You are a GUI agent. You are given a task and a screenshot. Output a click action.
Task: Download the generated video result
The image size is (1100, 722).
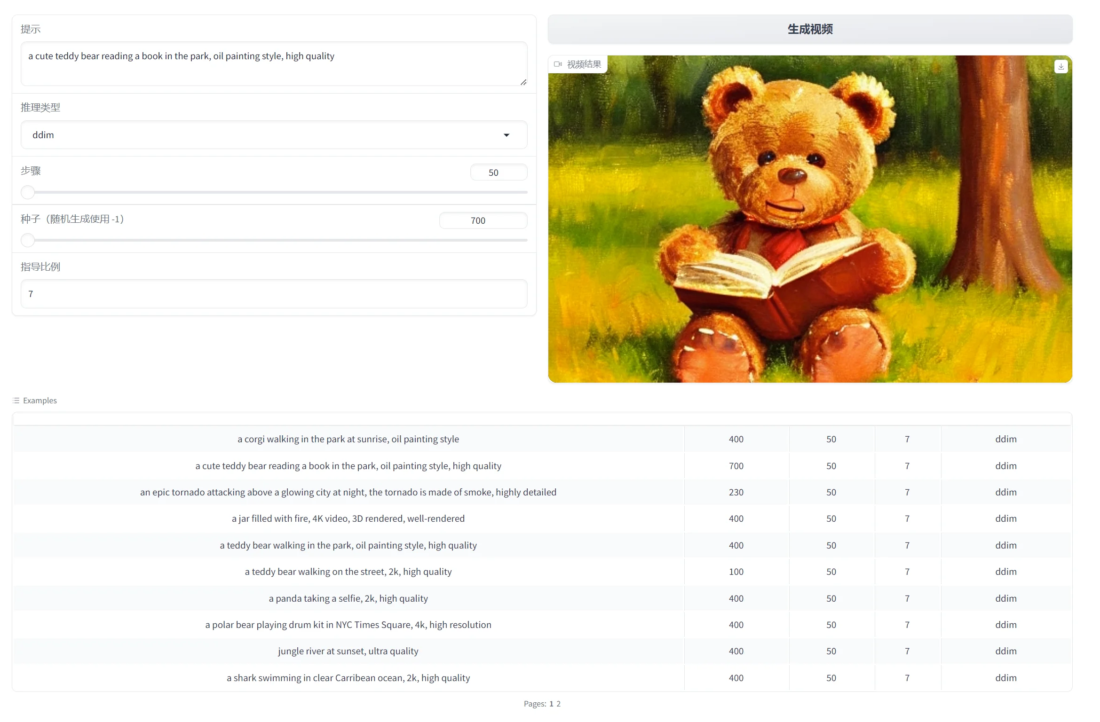click(1061, 67)
